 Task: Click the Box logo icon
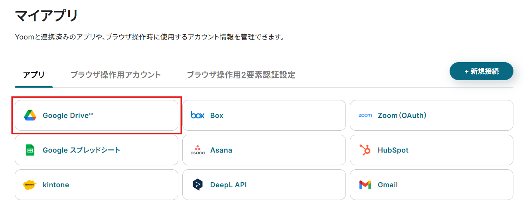tap(197, 116)
